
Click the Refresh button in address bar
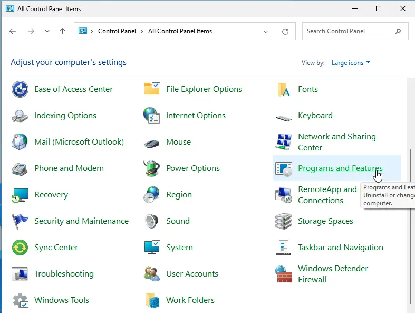285,31
